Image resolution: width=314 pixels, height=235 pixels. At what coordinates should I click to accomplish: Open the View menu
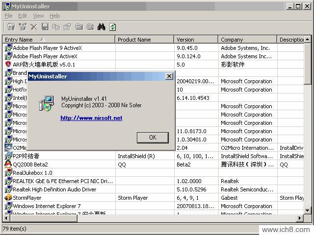38,16
